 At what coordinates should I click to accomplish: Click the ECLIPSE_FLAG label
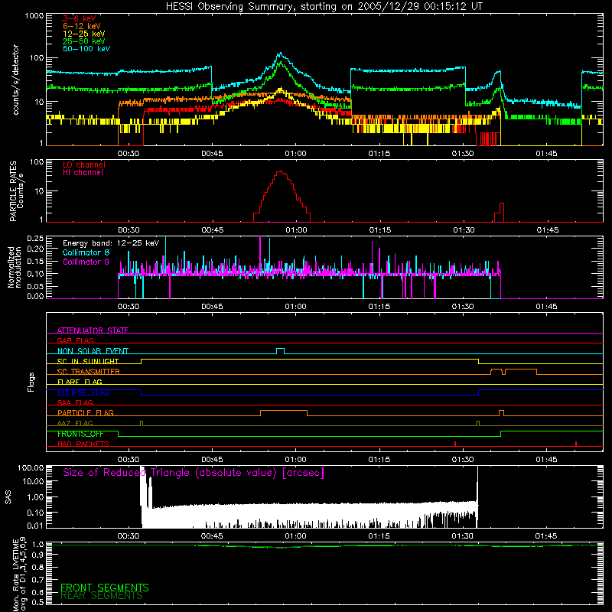(83, 392)
